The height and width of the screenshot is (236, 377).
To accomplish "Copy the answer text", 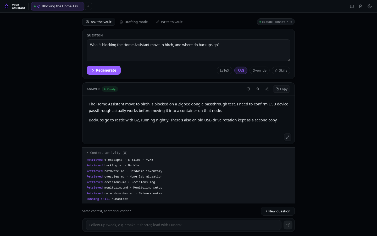I will [x=281, y=89].
